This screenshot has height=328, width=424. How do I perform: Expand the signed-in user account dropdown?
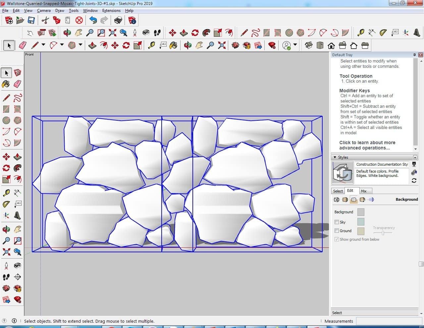point(295,45)
